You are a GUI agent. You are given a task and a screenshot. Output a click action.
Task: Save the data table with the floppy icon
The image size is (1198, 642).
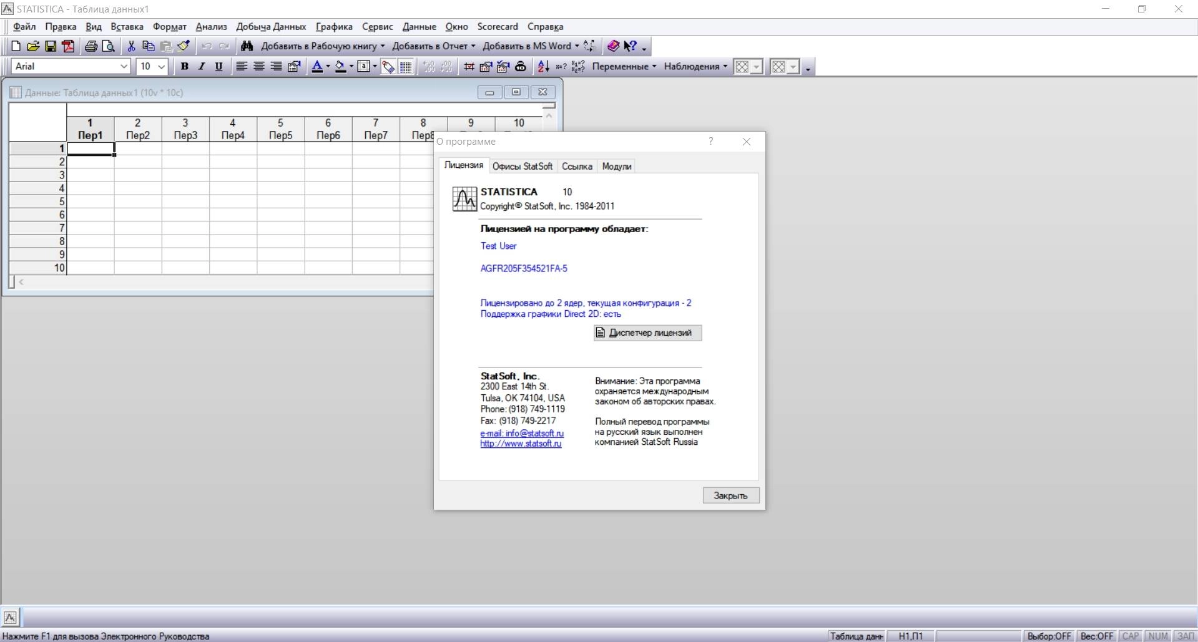[x=51, y=46]
